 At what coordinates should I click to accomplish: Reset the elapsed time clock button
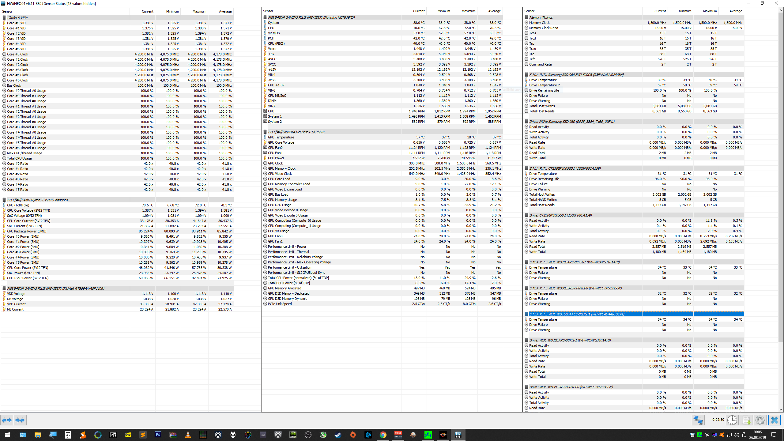[x=732, y=420]
